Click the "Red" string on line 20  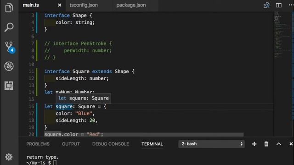(x=94, y=134)
